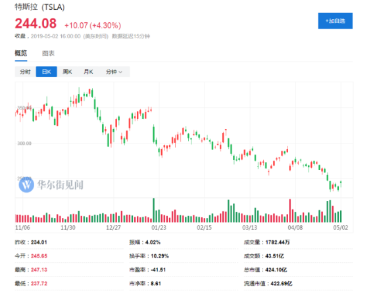Expand the 分钟 minutes dropdown
Image resolution: width=375 pixels, height=295 pixels.
[x=114, y=72]
